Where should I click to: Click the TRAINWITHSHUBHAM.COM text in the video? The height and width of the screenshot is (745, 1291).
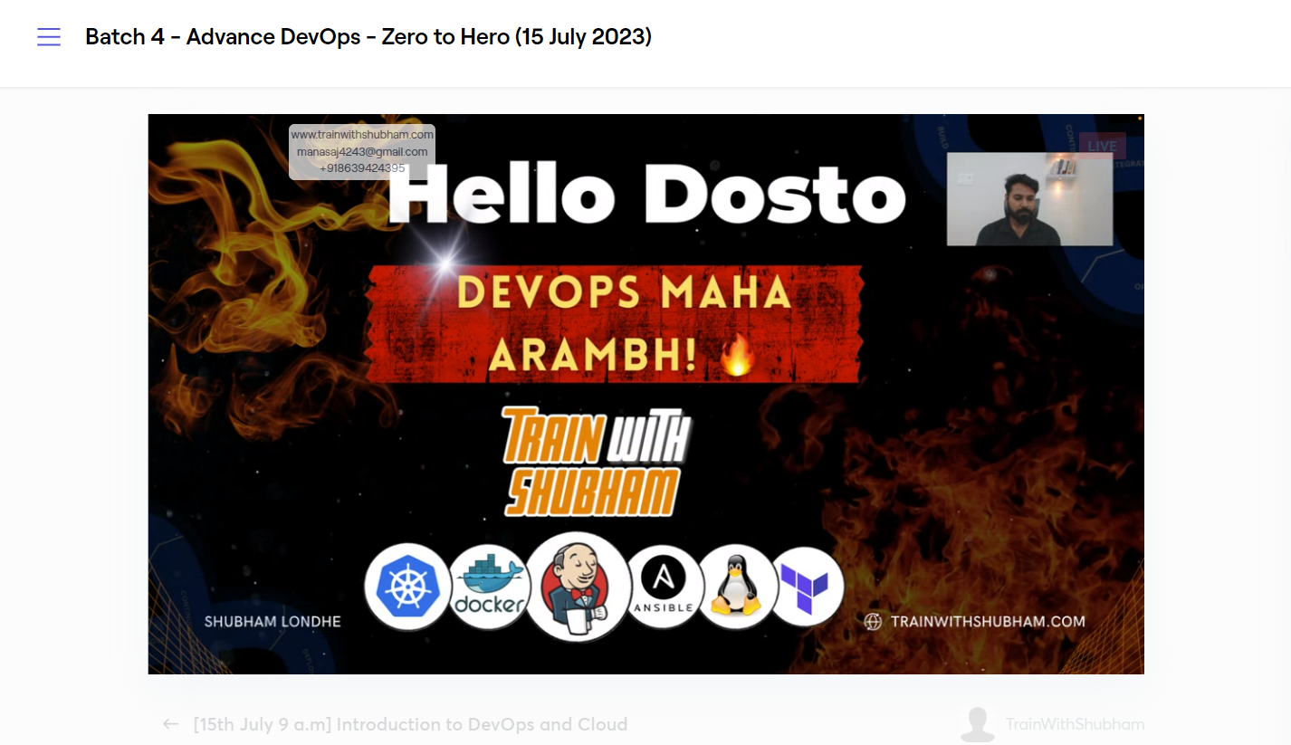[988, 622]
